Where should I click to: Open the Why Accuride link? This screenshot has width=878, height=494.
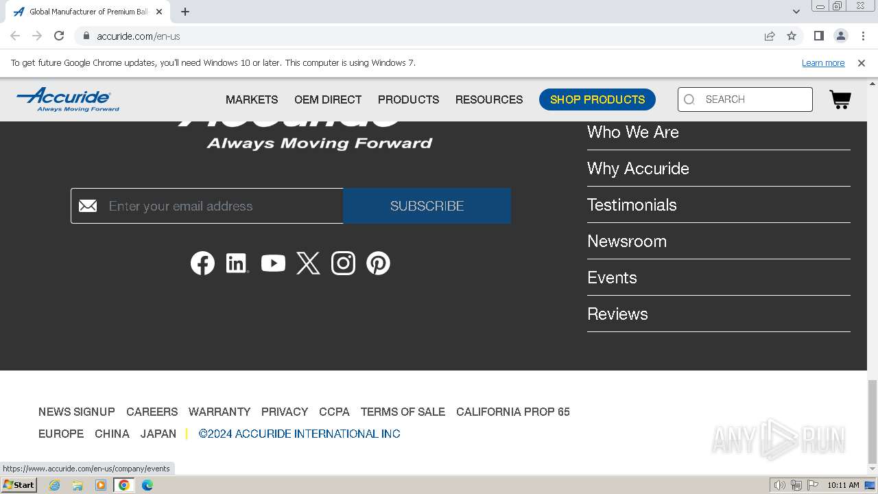tap(638, 169)
